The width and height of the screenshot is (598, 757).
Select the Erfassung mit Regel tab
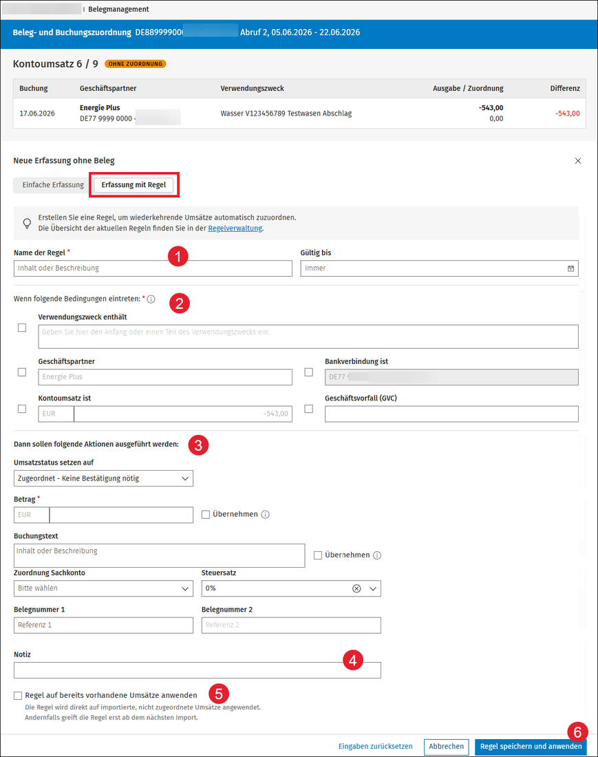pyautogui.click(x=134, y=185)
